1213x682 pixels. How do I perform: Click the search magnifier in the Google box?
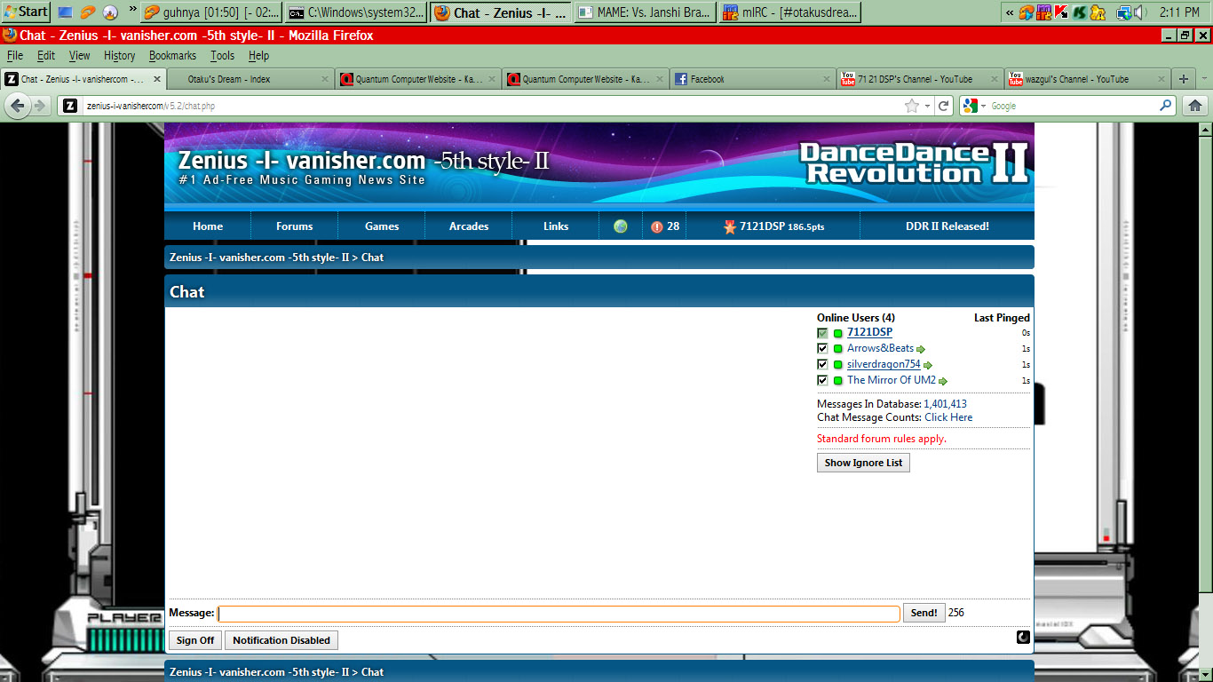[1166, 106]
